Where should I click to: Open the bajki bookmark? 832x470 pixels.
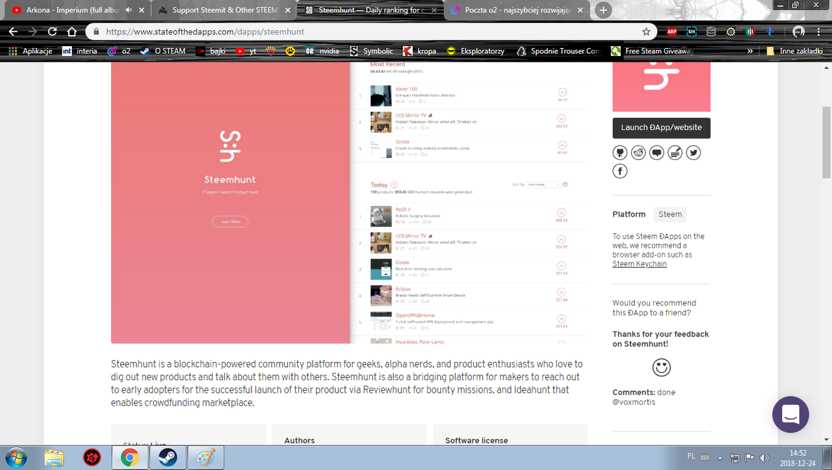(x=211, y=51)
